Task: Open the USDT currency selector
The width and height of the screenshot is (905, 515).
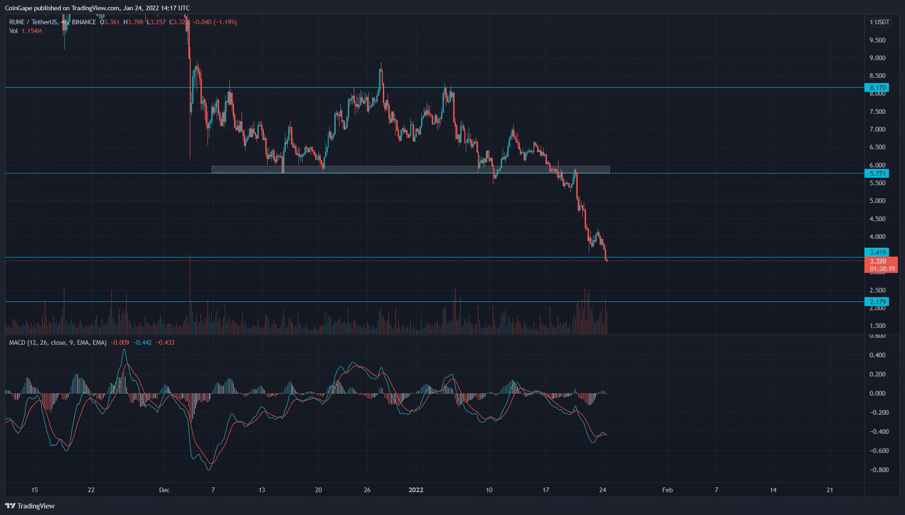Action: 881,22
